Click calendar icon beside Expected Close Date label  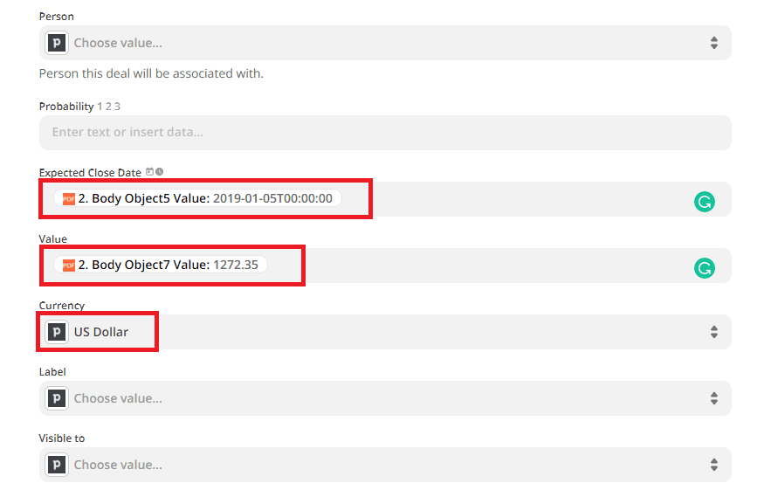[149, 172]
